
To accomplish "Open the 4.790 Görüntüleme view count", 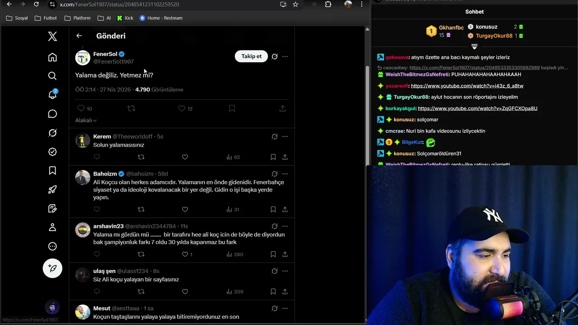I will click(x=159, y=89).
